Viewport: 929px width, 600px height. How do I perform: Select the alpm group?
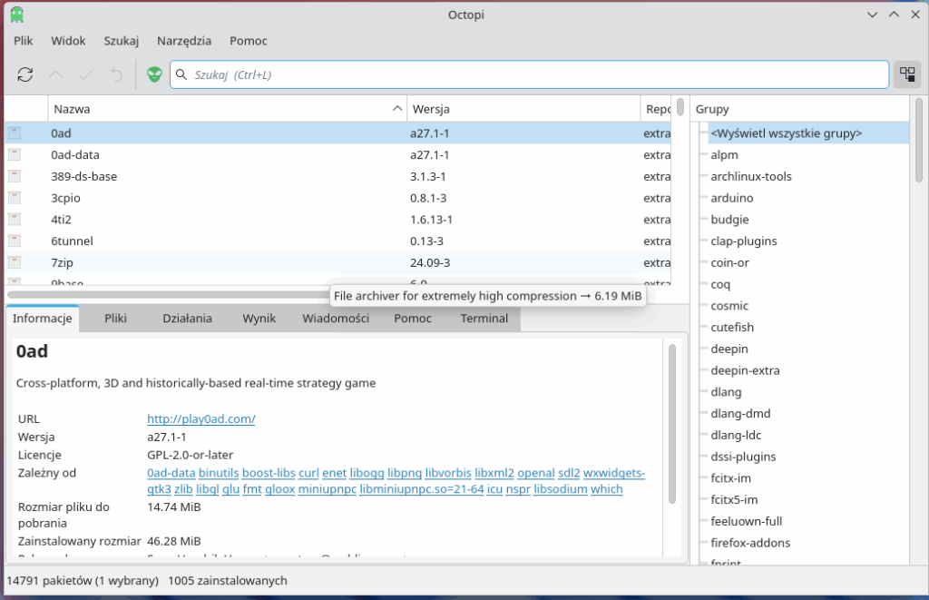(724, 154)
